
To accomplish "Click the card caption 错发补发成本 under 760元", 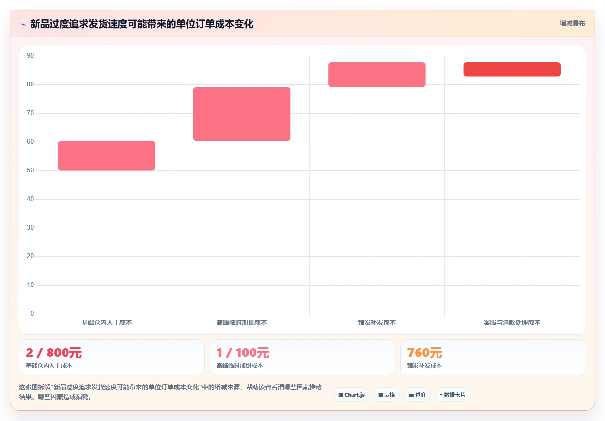I will point(424,366).
